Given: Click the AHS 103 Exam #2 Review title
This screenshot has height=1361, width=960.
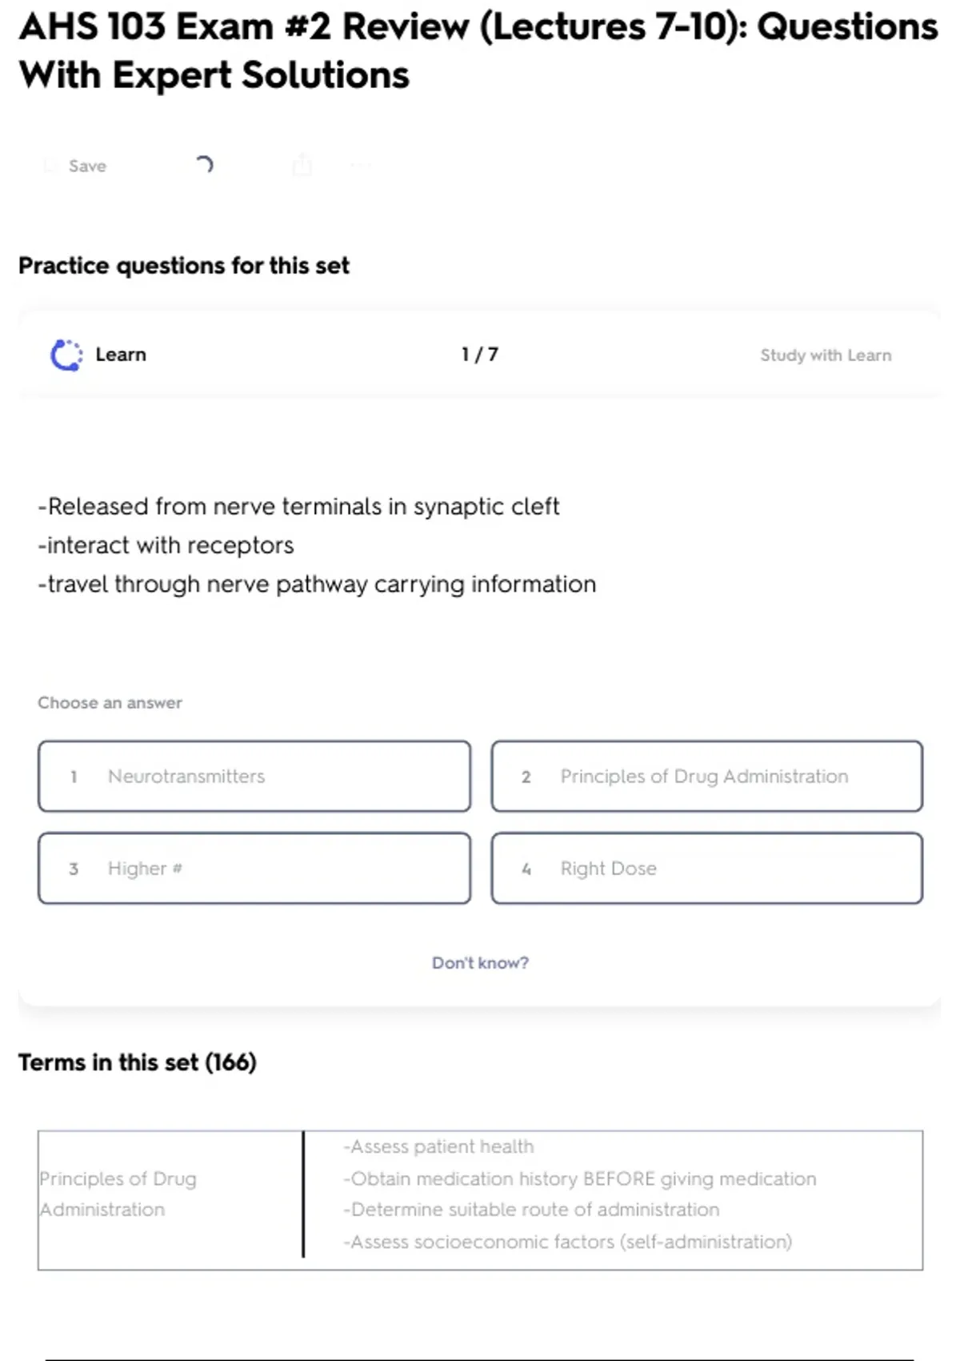Looking at the screenshot, I should tap(478, 50).
